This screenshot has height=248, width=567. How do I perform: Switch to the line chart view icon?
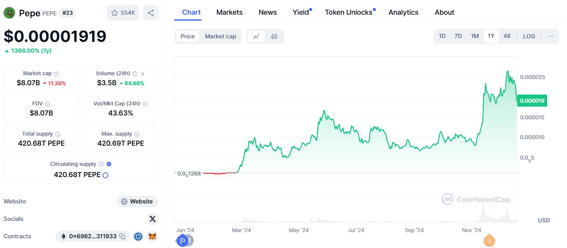tap(256, 36)
